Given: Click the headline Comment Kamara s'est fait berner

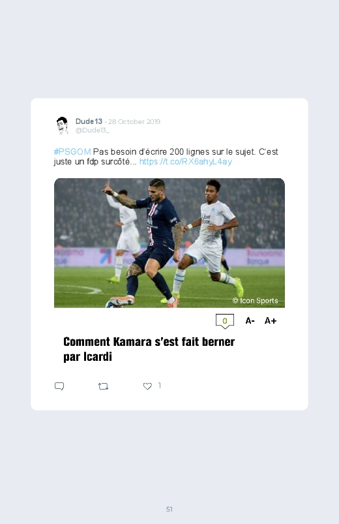Looking at the screenshot, I should point(149,342).
